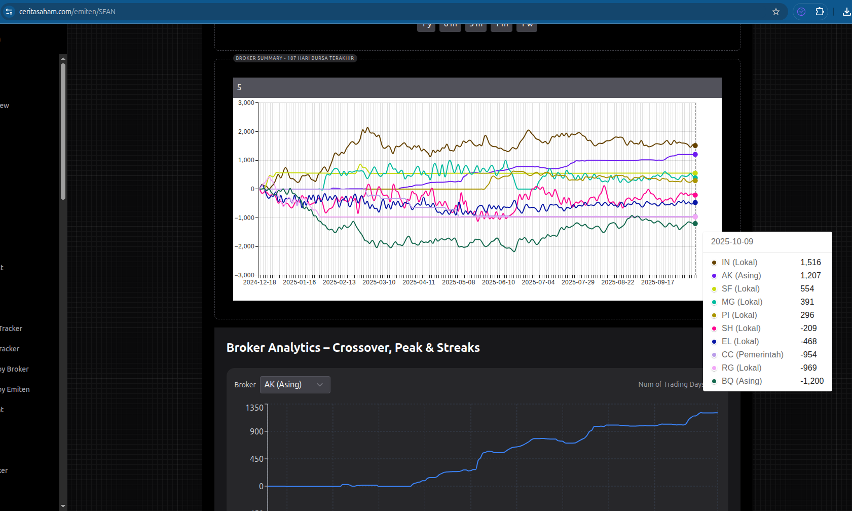Click the sidebar scroll up arrow

click(x=63, y=59)
